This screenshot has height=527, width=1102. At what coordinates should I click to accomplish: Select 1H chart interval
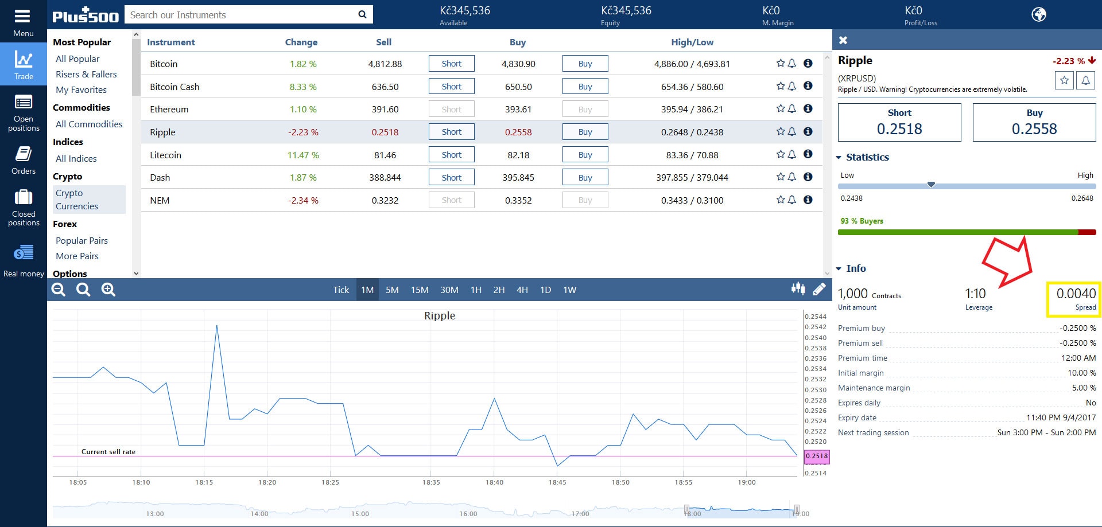tap(476, 290)
